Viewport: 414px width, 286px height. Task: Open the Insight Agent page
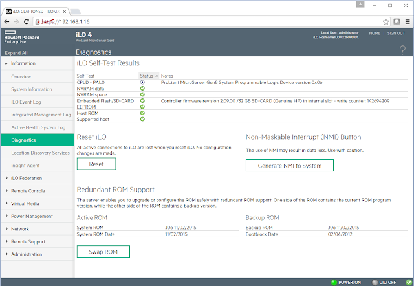pos(25,166)
